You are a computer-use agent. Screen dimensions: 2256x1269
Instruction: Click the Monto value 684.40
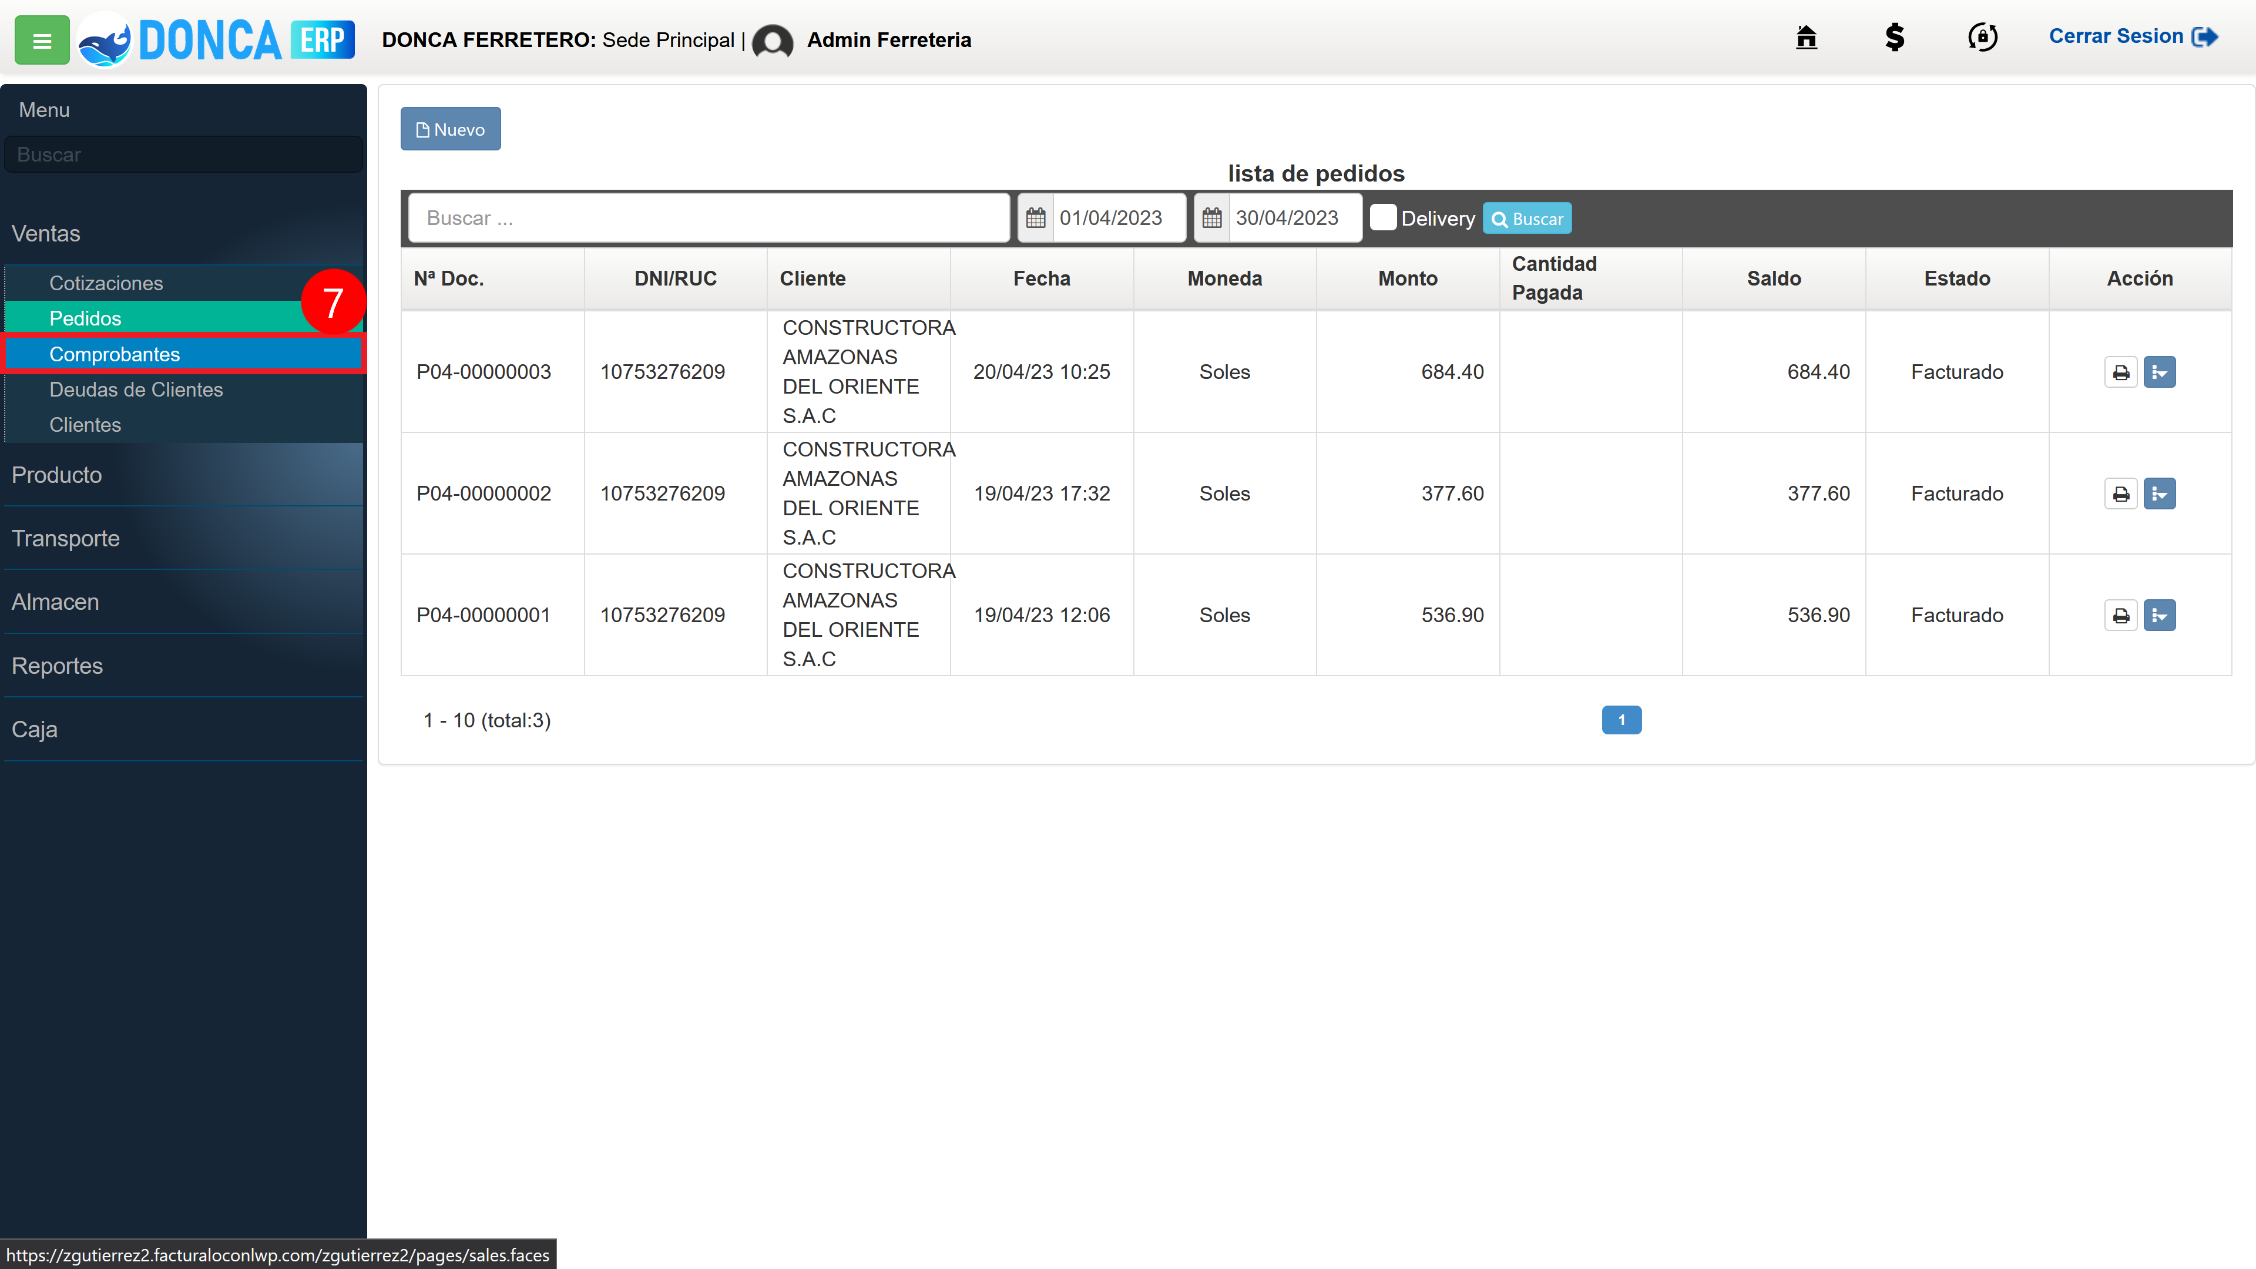click(x=1452, y=372)
